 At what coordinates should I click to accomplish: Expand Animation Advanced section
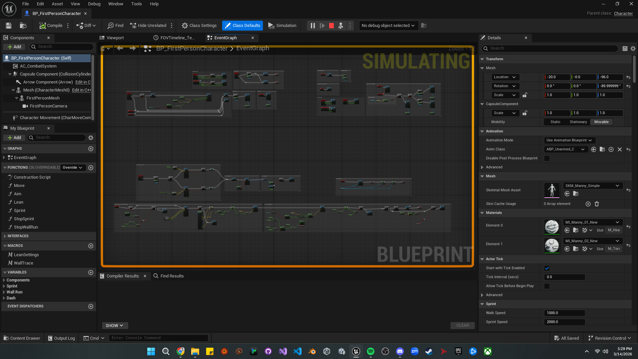click(x=482, y=167)
